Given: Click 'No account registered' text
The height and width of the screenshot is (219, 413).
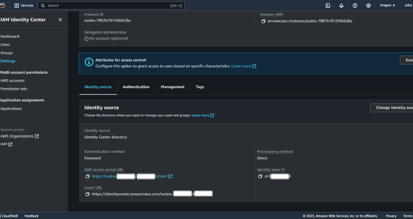Looking at the screenshot, I should pos(109,38).
